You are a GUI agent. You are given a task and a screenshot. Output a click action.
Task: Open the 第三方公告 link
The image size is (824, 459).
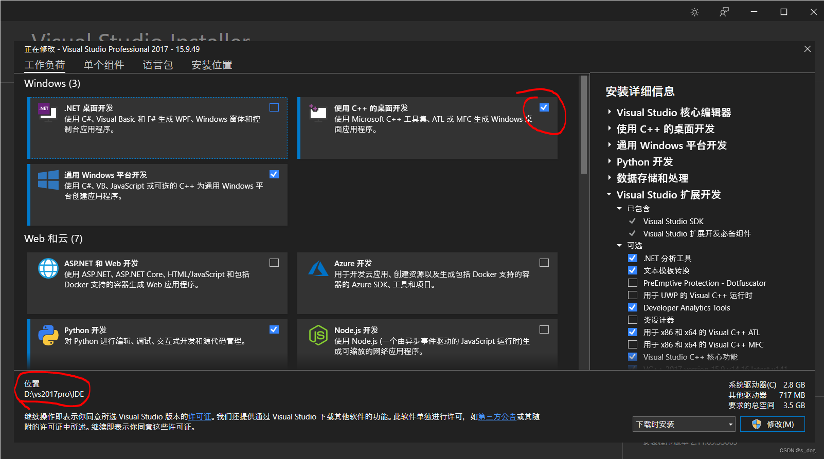tap(497, 417)
